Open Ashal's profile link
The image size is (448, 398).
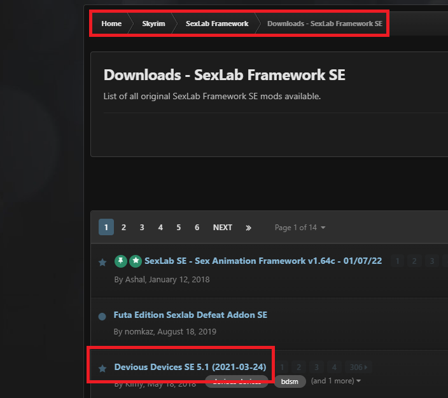click(x=135, y=279)
